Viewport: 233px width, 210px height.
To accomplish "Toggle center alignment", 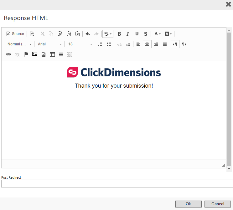I will (147, 44).
